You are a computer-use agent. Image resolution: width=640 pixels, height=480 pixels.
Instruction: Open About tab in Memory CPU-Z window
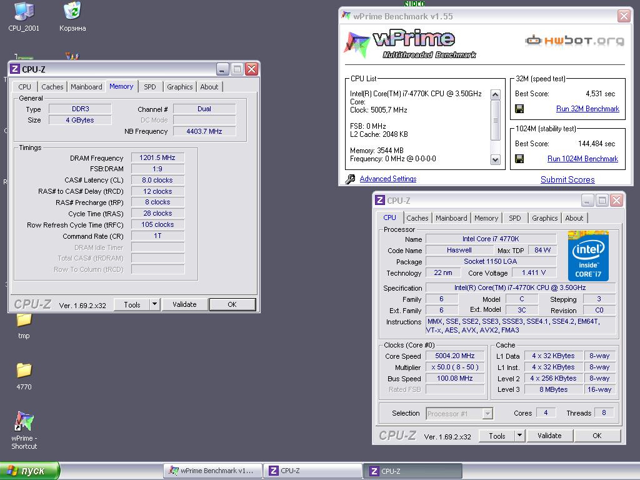[x=209, y=87]
